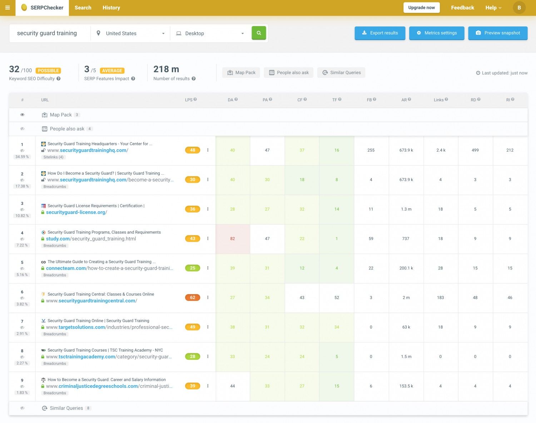Toggle eye icon for Similar Queries row
The image size is (536, 423).
tap(22, 408)
